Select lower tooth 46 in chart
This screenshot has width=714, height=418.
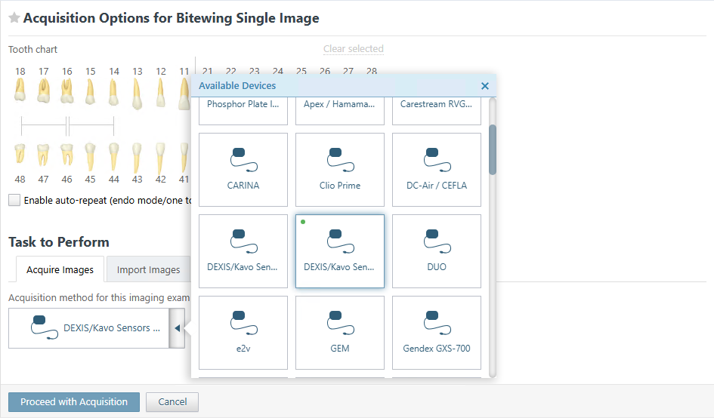tap(66, 155)
